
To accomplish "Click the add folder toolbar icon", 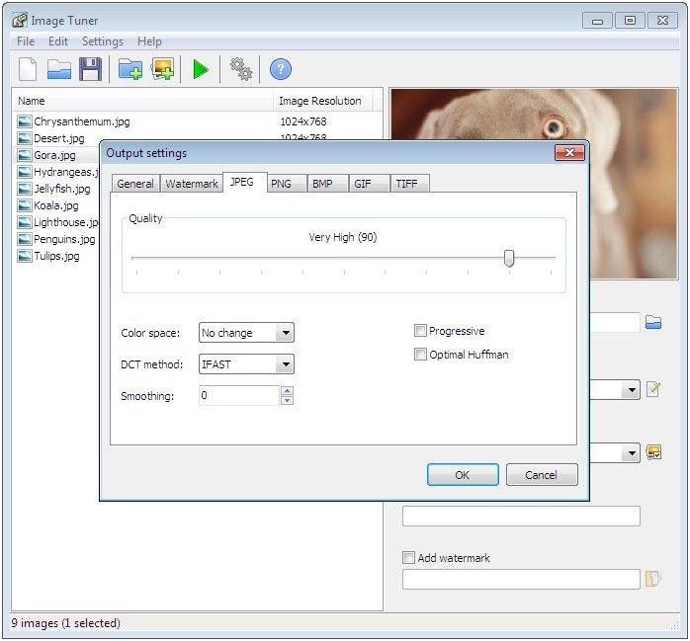I will coord(129,69).
